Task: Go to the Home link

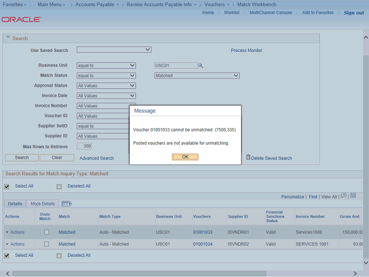Action: pyautogui.click(x=208, y=13)
